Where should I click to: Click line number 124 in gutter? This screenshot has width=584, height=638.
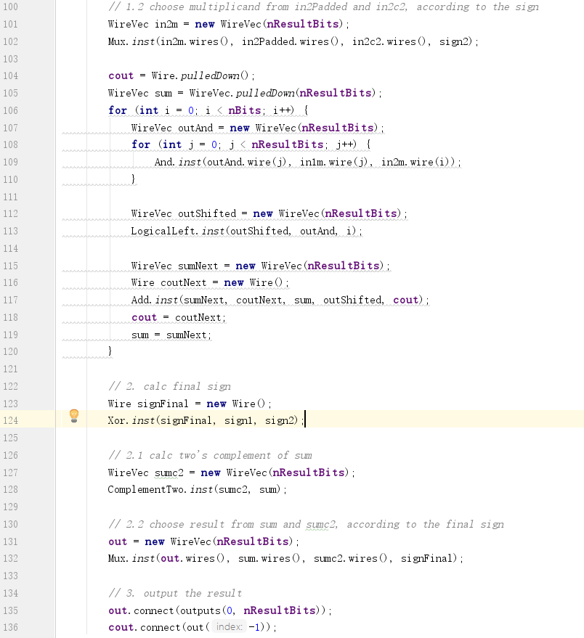(11, 421)
